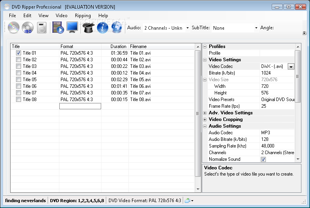Check the Title 04 checkbox
This screenshot has height=208, width=310.
[18, 73]
